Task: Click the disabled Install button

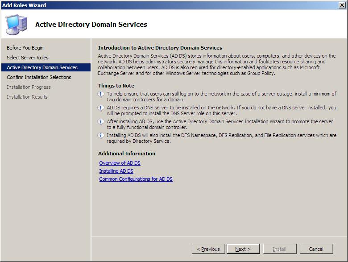Action: coord(280,249)
